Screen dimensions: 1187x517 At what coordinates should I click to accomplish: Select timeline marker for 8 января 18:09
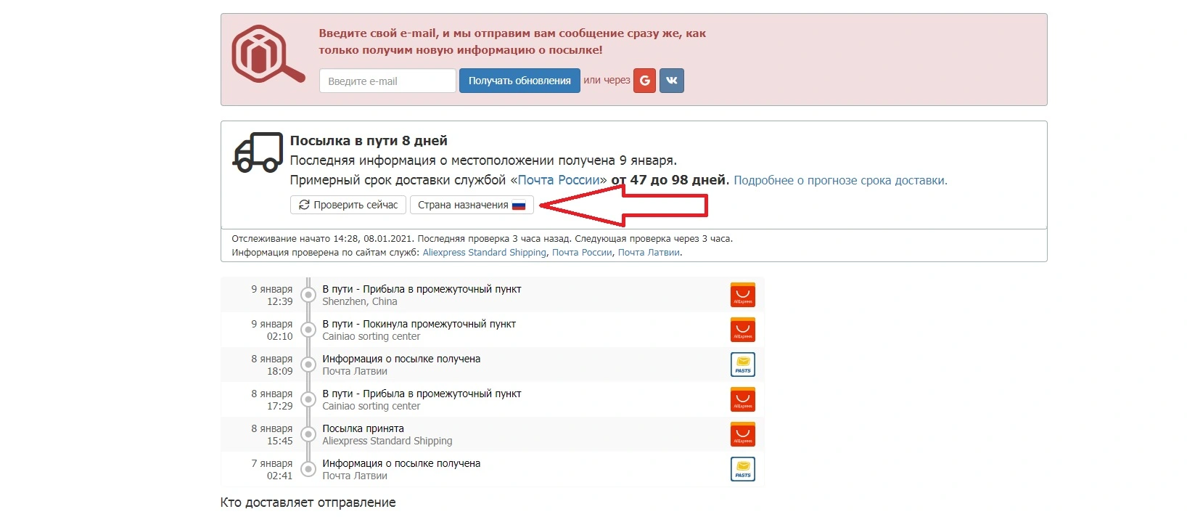tap(308, 365)
